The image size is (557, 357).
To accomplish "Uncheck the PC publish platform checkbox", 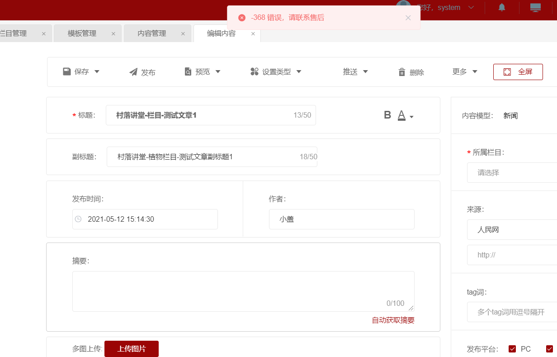I will tap(512, 349).
